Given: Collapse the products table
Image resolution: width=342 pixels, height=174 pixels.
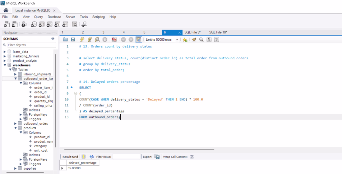Looking at the screenshot, I should point(15,128).
